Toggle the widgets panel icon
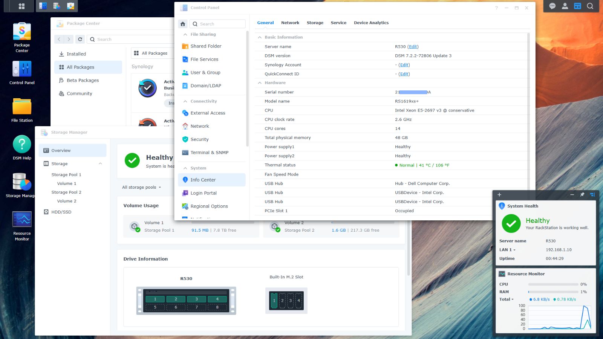Image resolution: width=603 pixels, height=339 pixels. click(x=577, y=6)
